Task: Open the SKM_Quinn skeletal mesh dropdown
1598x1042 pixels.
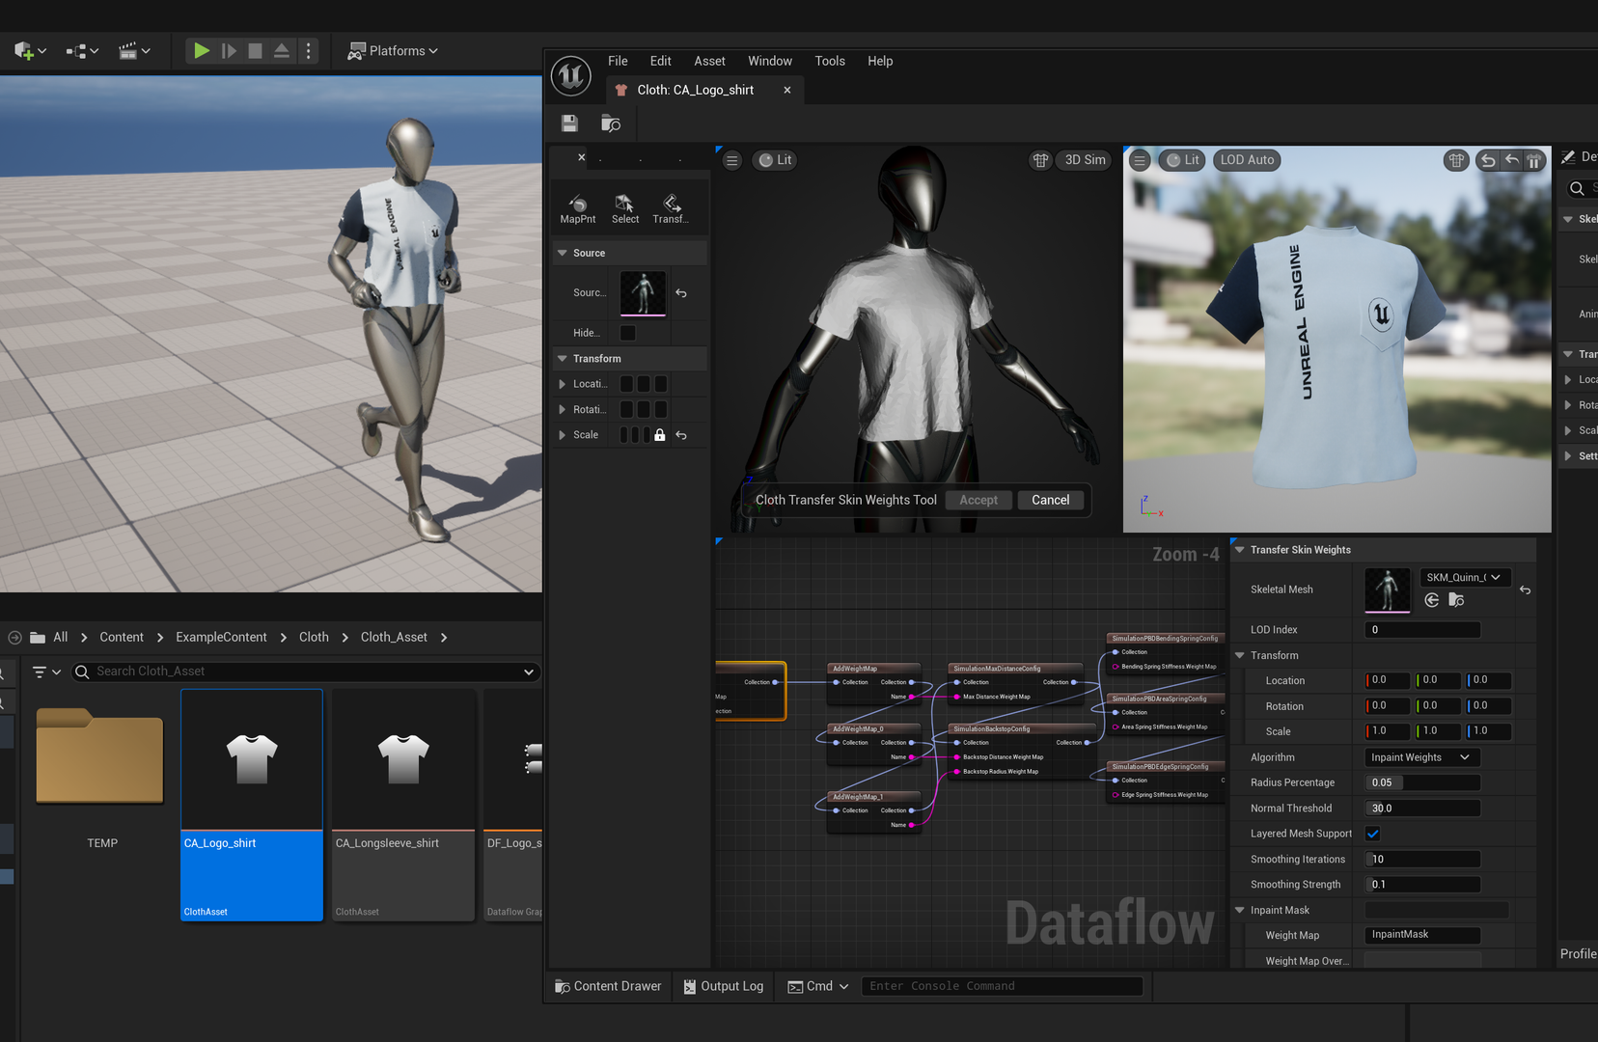Action: (x=1464, y=577)
